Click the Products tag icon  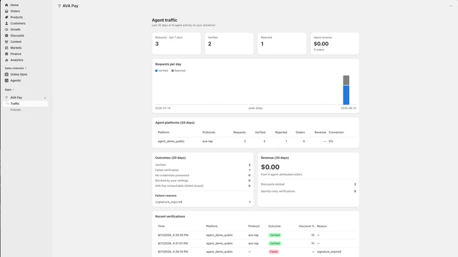6,17
